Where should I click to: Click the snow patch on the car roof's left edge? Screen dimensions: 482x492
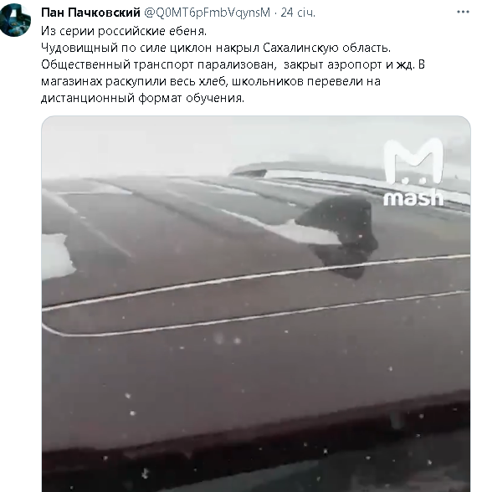tap(57, 256)
